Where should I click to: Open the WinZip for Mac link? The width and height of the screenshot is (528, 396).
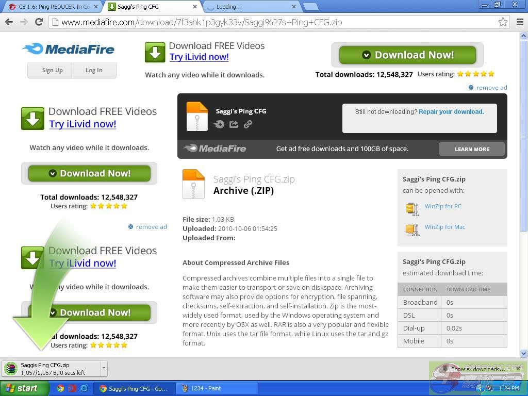tap(444, 227)
